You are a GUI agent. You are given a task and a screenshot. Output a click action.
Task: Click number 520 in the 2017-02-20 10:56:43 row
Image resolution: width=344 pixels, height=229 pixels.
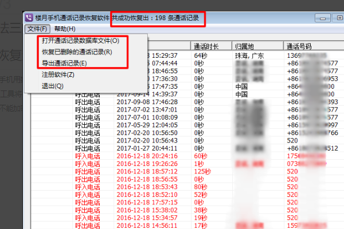pyautogui.click(x=292, y=141)
